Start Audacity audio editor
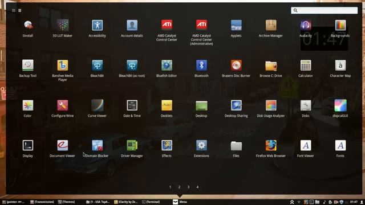 306,28
